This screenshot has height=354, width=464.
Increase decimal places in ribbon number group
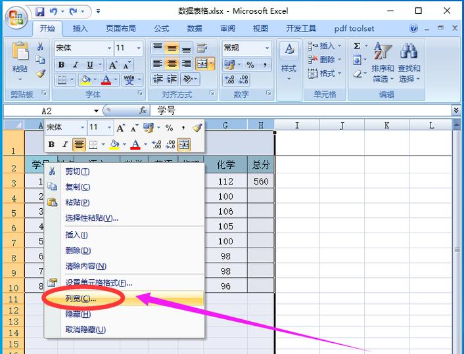pyautogui.click(x=229, y=79)
